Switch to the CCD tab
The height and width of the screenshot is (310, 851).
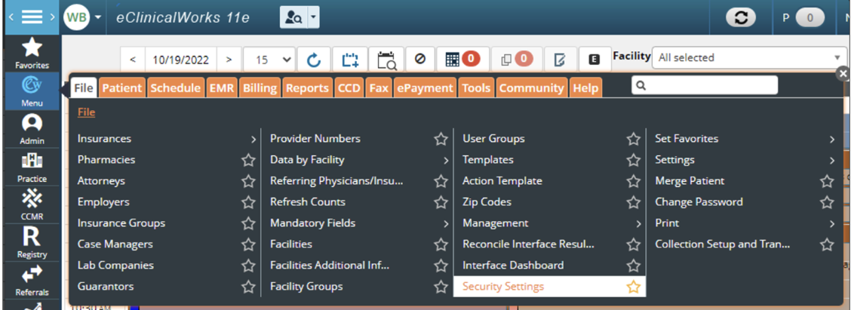coord(349,88)
